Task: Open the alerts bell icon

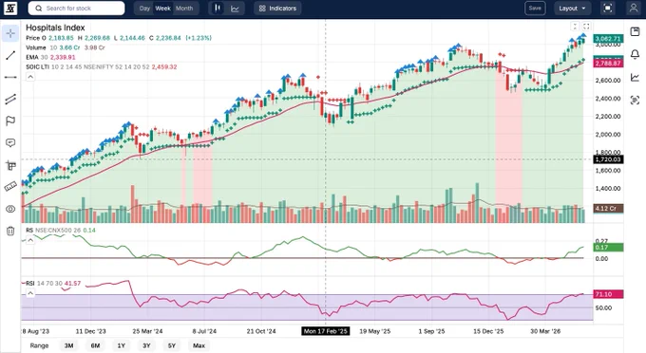Action: tap(635, 54)
